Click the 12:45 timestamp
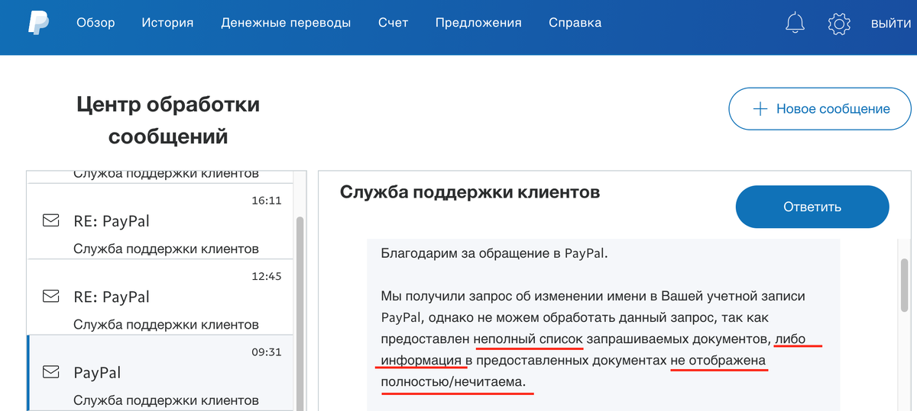The image size is (917, 411). [267, 276]
